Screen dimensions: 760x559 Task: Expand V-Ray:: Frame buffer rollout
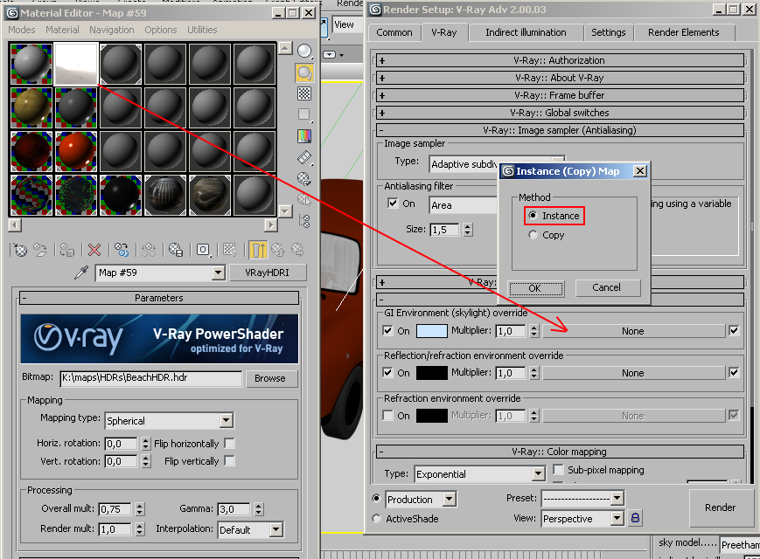click(560, 95)
